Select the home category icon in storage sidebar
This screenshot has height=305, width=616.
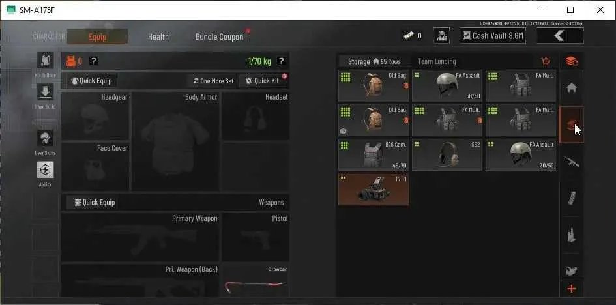572,88
